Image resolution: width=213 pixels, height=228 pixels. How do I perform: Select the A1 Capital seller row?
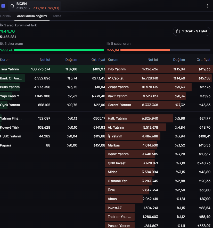pos(159,78)
